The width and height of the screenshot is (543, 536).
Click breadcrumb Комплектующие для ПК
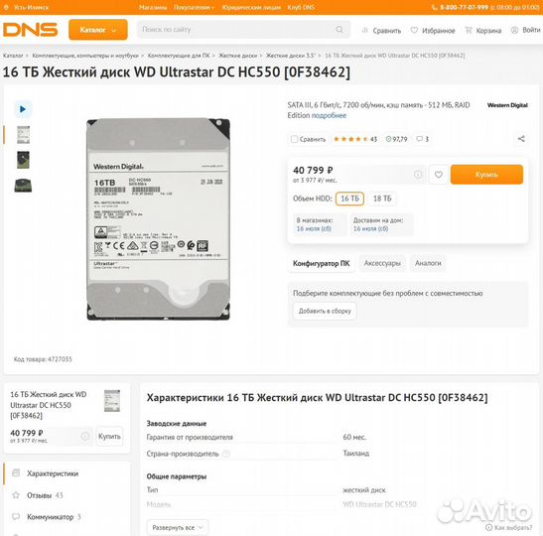(x=179, y=56)
